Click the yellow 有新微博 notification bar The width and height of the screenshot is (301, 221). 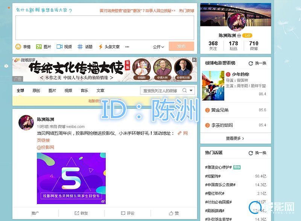tap(105, 101)
